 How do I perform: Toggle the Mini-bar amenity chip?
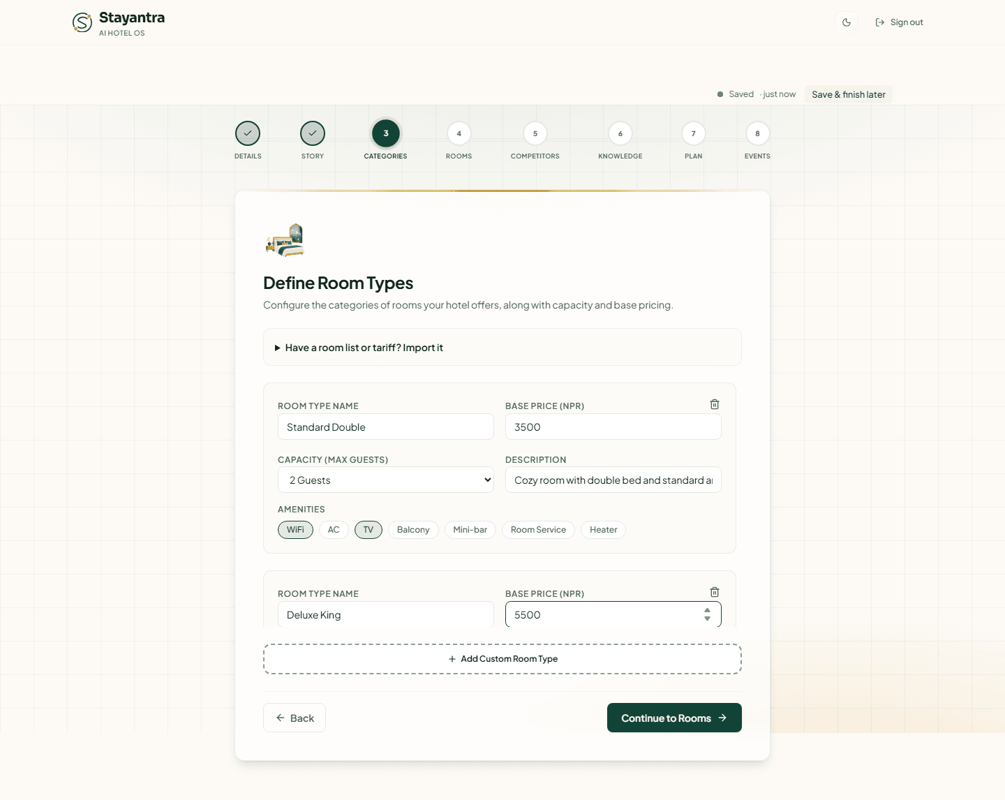pos(470,530)
